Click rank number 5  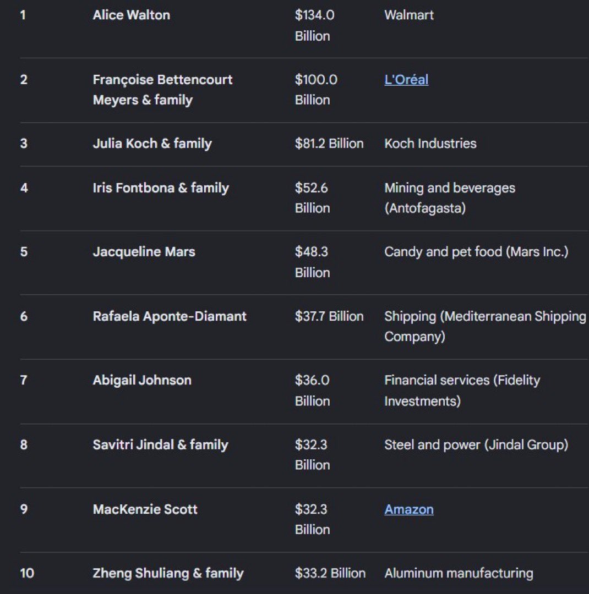(x=24, y=252)
